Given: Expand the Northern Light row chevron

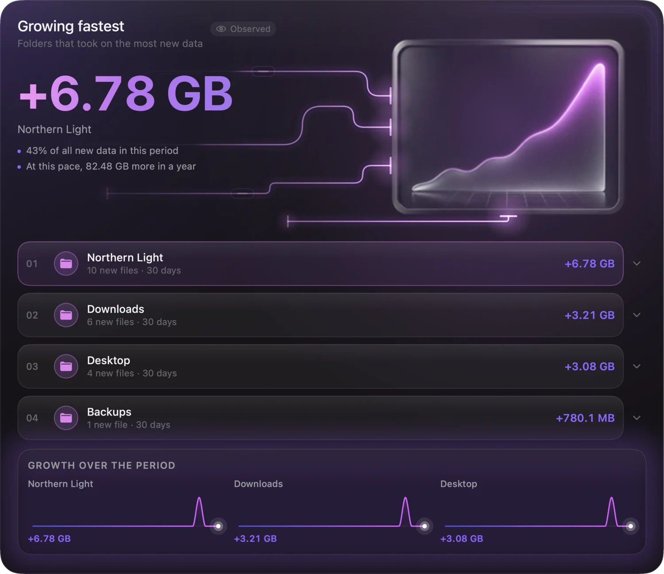Looking at the screenshot, I should pos(637,263).
